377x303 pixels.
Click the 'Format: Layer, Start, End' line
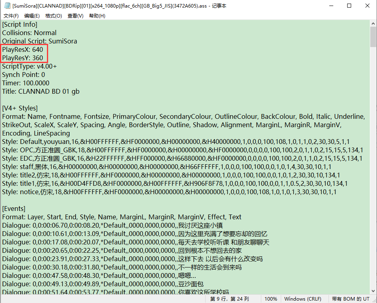(x=122, y=217)
